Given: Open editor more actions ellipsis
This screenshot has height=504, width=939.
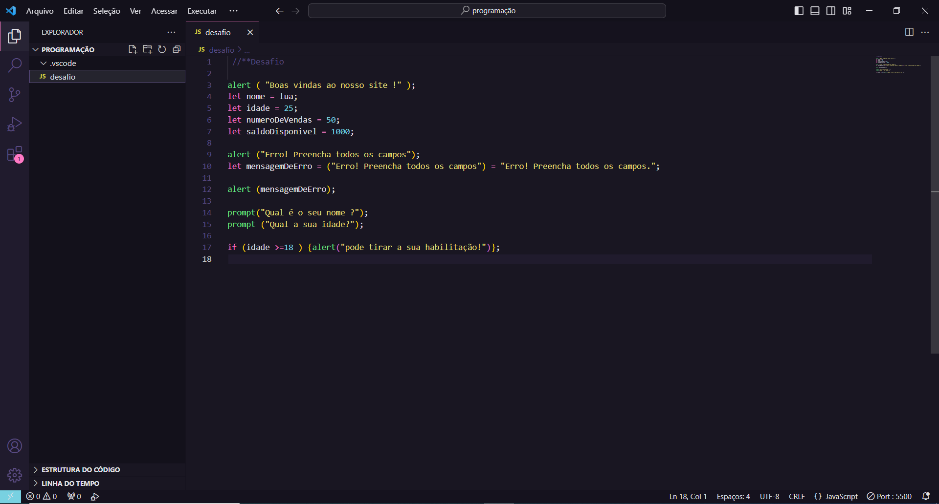Looking at the screenshot, I should click(925, 32).
